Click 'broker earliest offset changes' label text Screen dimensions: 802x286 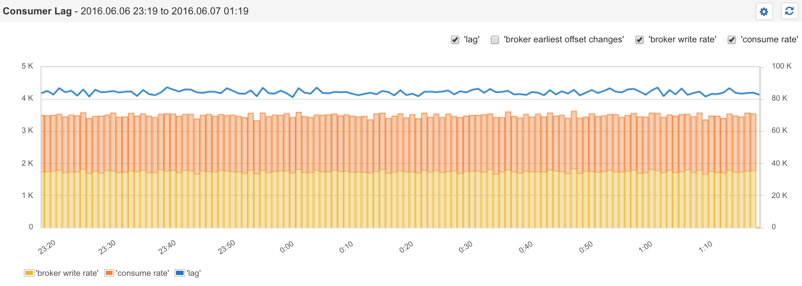pos(563,39)
